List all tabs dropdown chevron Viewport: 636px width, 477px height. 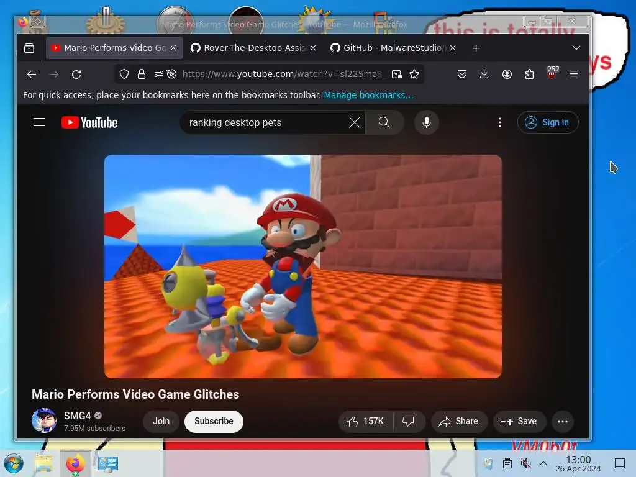pos(576,48)
